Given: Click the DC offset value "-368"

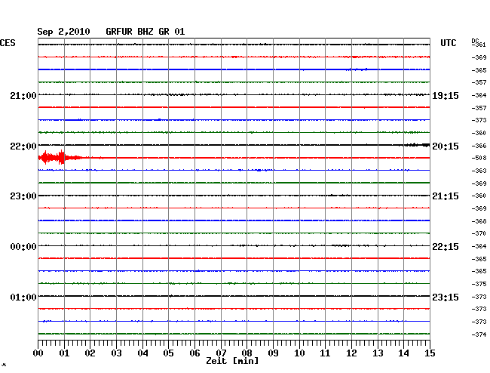Looking at the screenshot, I should [479, 221].
